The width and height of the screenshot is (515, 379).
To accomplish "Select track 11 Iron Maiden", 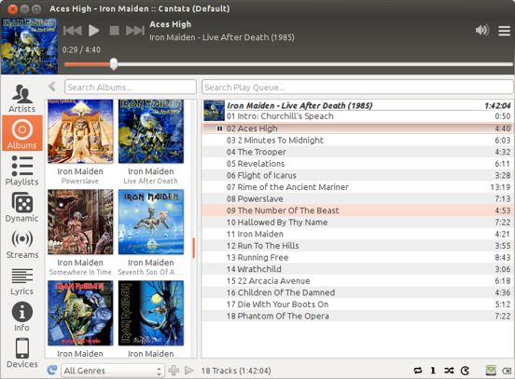I will click(357, 234).
